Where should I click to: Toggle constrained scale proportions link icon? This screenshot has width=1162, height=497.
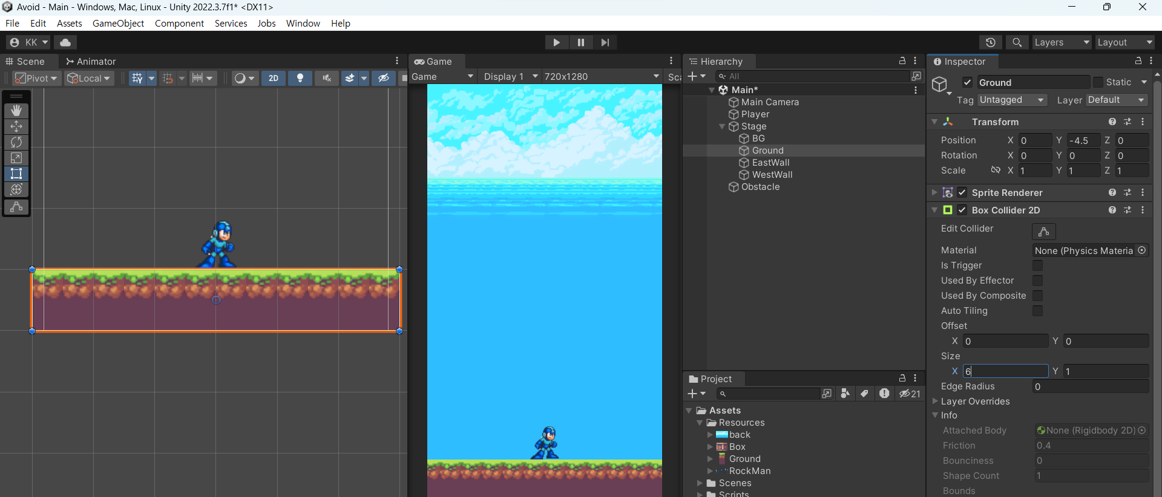tap(996, 171)
